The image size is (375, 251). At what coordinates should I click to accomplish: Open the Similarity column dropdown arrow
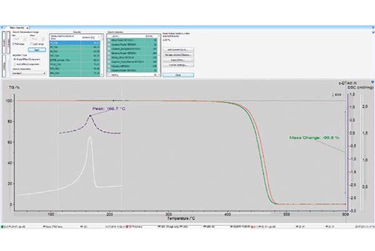click(98, 38)
